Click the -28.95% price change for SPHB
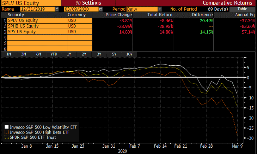257x154 pixels. point(125,26)
